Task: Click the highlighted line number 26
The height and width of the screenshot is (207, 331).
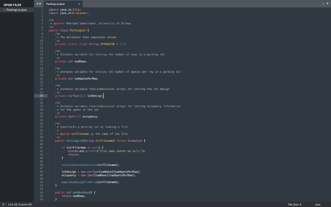Action: pyautogui.click(x=41, y=96)
